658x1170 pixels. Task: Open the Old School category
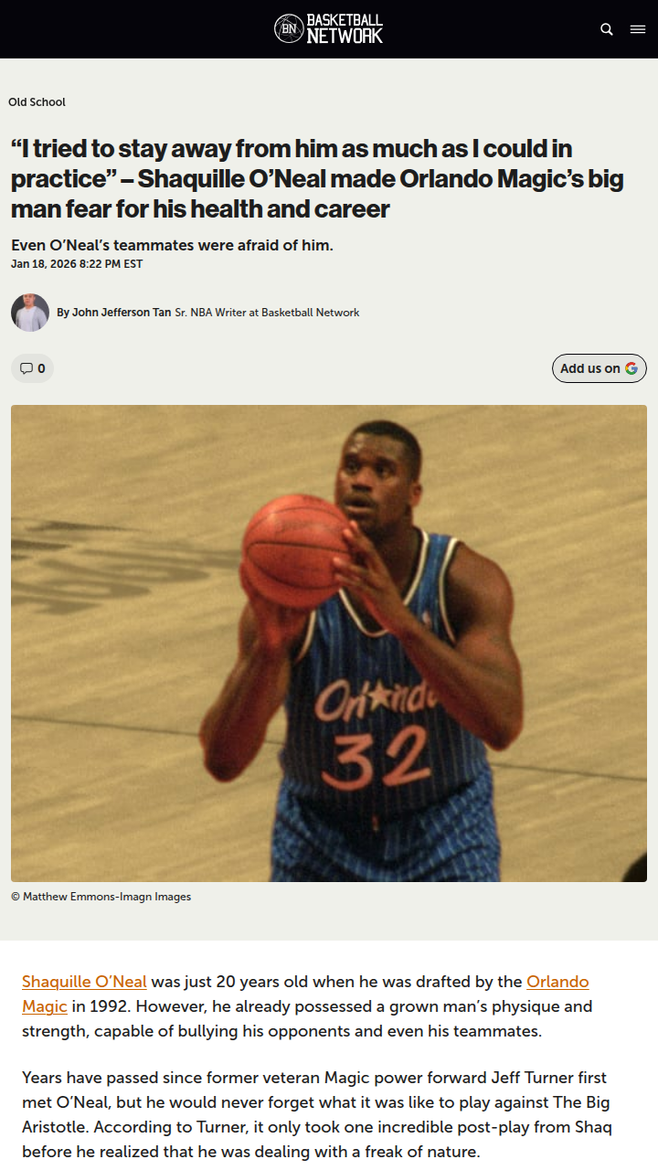pyautogui.click(x=37, y=102)
